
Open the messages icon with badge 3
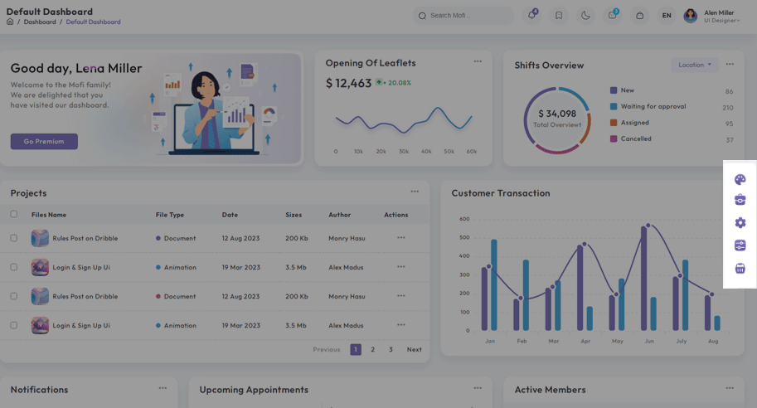[612, 15]
